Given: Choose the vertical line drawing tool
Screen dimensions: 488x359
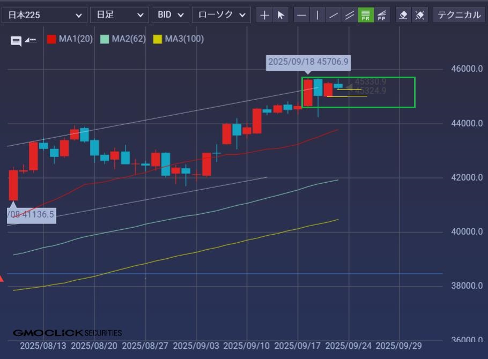Looking at the screenshot, I should tap(318, 15).
